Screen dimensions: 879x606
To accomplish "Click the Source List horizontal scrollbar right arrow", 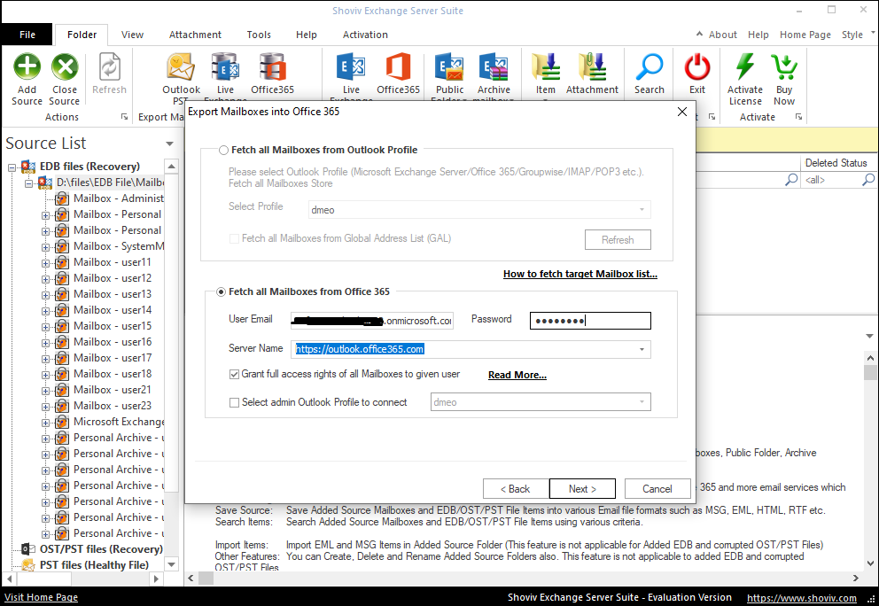I will 157,579.
